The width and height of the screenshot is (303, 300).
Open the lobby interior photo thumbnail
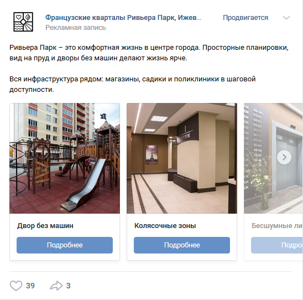182,158
